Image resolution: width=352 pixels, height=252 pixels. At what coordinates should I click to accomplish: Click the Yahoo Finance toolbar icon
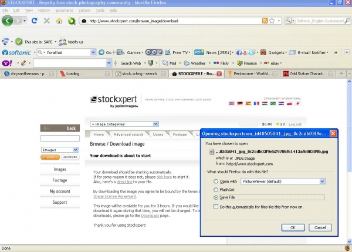[x=240, y=63]
